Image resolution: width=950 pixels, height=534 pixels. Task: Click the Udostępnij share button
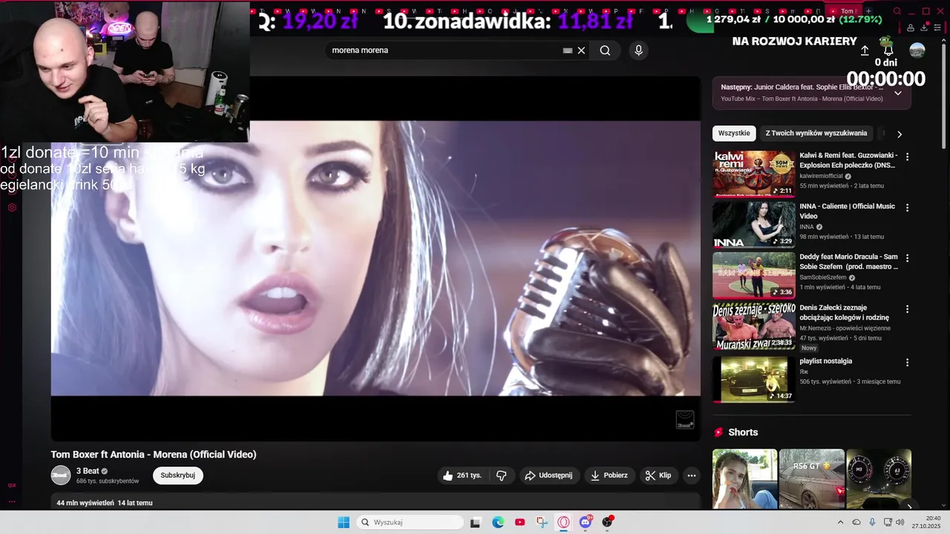[x=549, y=475]
